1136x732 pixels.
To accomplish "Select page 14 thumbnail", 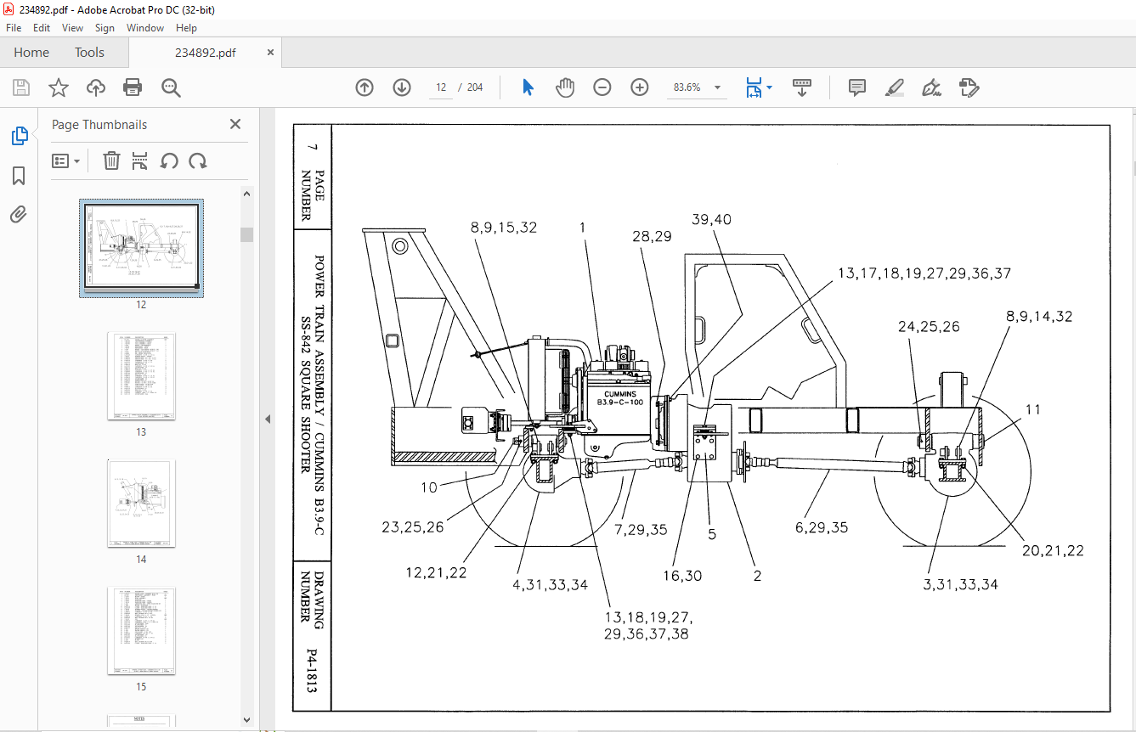I will 141,503.
